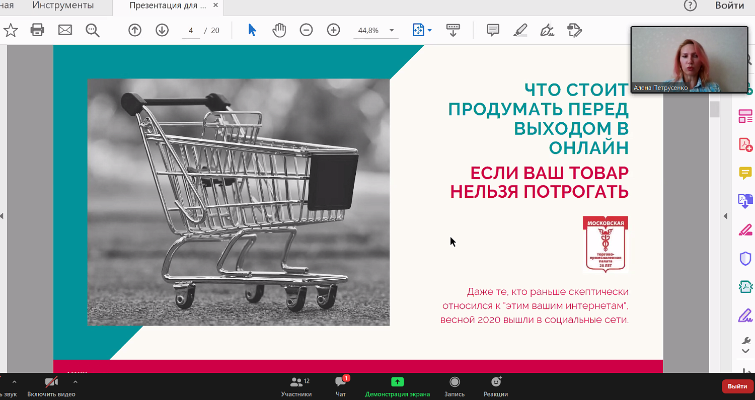
Task: Open Organize Pages tool in right sidebar
Action: click(745, 116)
